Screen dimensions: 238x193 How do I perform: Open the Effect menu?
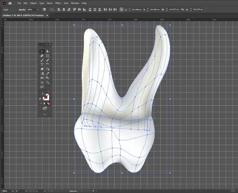(58, 3)
